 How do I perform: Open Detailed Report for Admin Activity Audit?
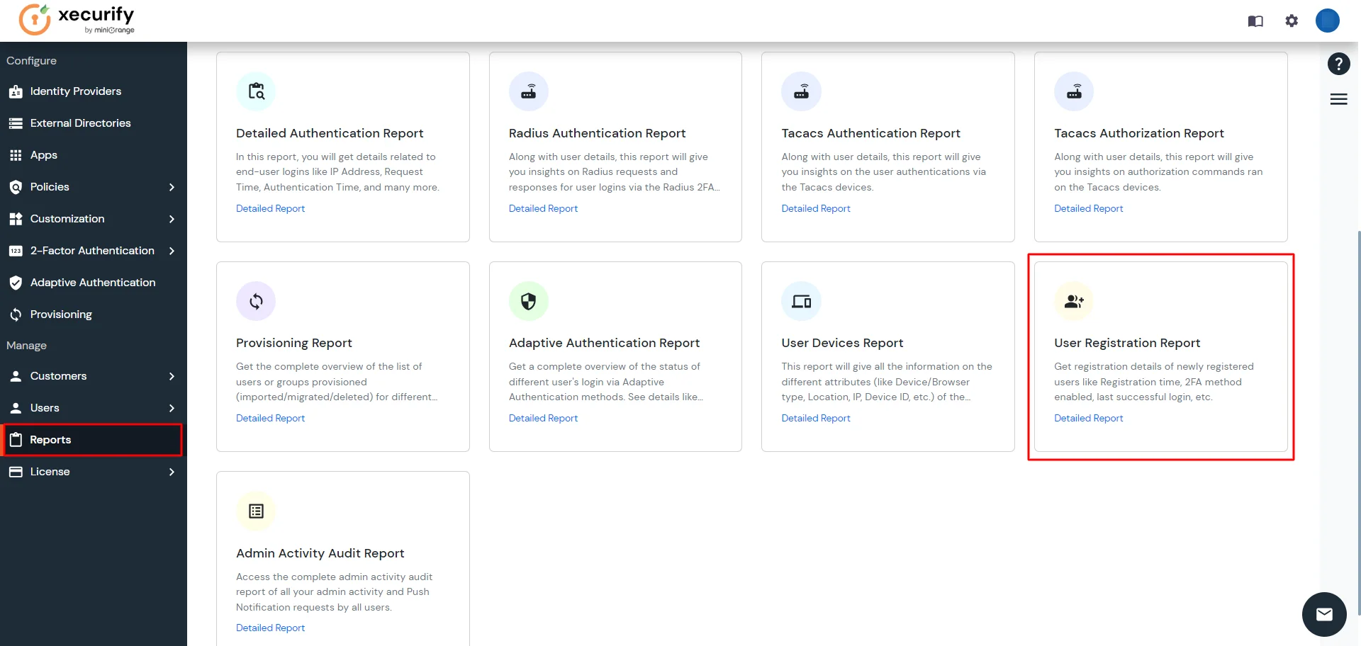[x=270, y=628]
